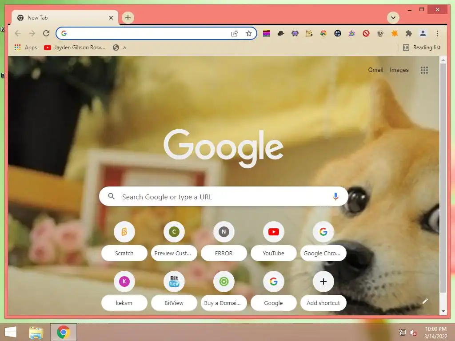Open the orange splat extension
Viewport: 455px width, 341px height.
[x=395, y=33]
